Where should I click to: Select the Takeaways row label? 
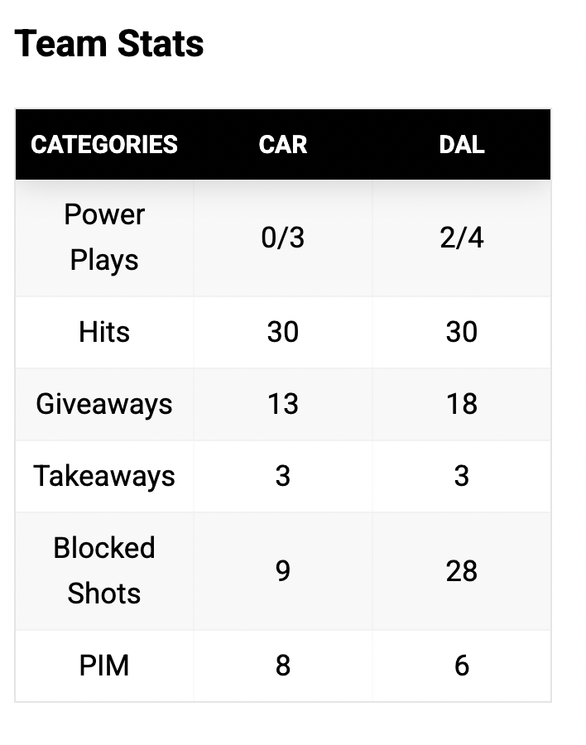pos(104,476)
